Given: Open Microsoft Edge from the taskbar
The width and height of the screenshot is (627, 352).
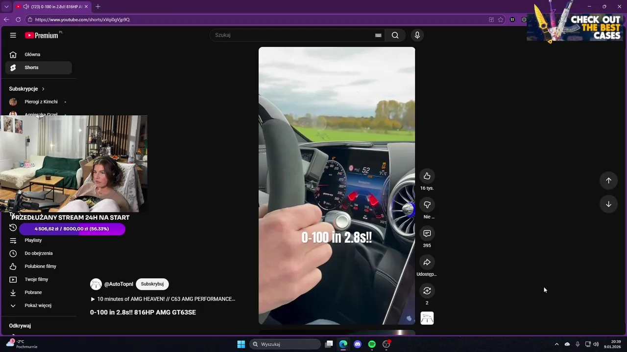Looking at the screenshot, I should pyautogui.click(x=343, y=344).
